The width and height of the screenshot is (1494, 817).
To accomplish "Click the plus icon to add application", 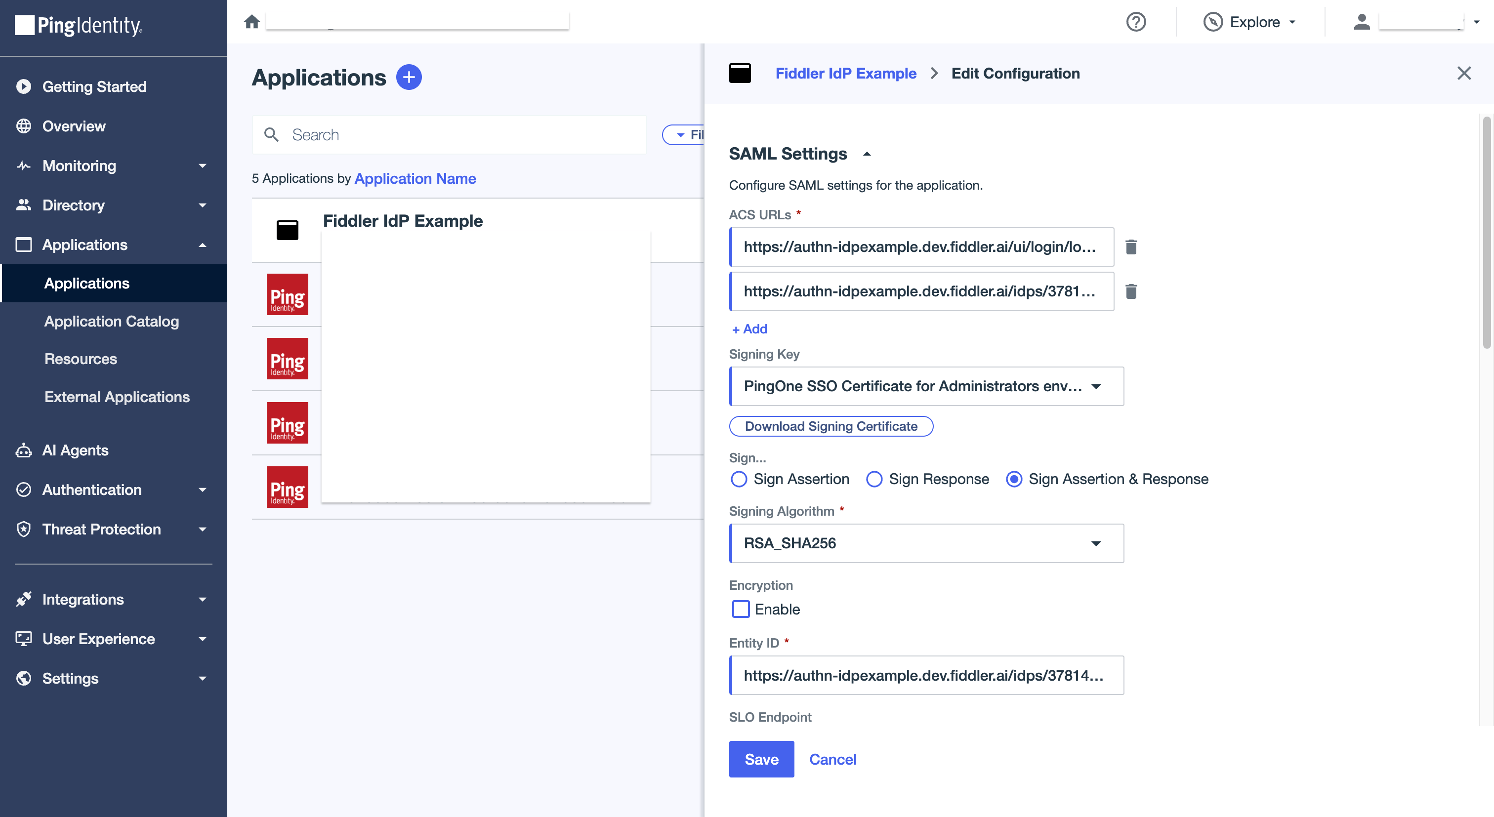I will pyautogui.click(x=409, y=77).
